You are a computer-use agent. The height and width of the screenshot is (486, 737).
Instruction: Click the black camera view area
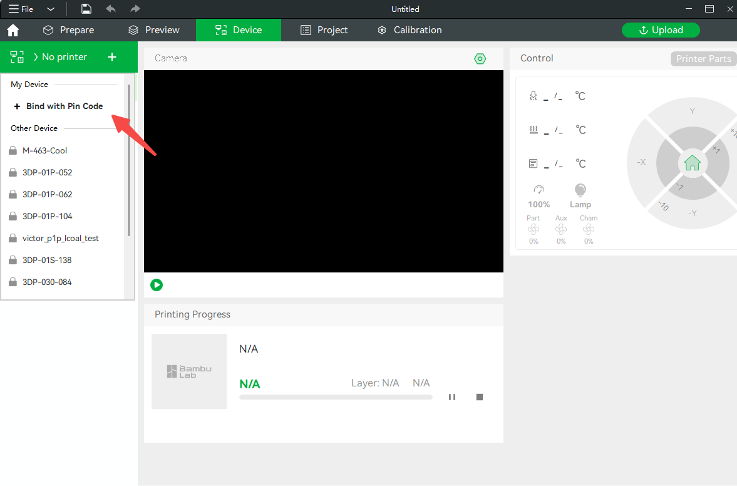323,171
